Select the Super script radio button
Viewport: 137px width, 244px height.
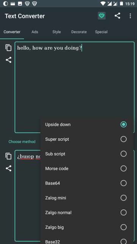123,139
